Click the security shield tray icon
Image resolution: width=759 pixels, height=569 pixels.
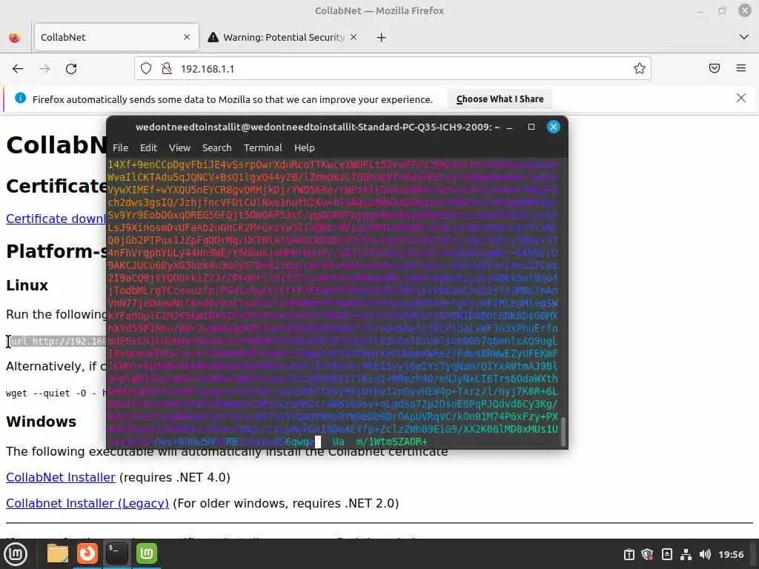coord(647,554)
